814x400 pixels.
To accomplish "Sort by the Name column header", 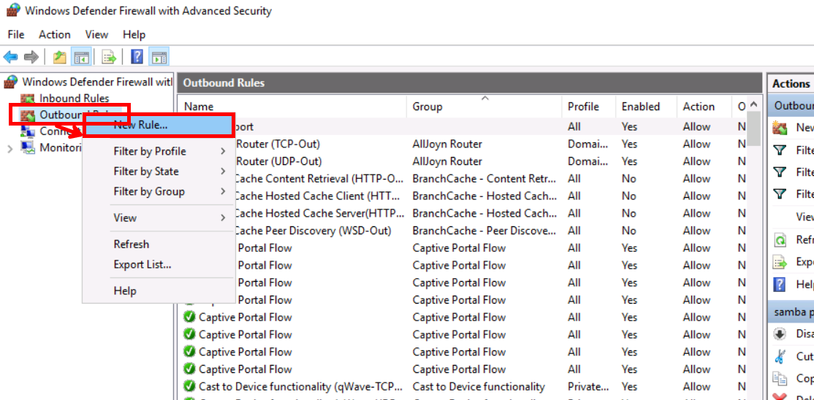I will point(292,107).
